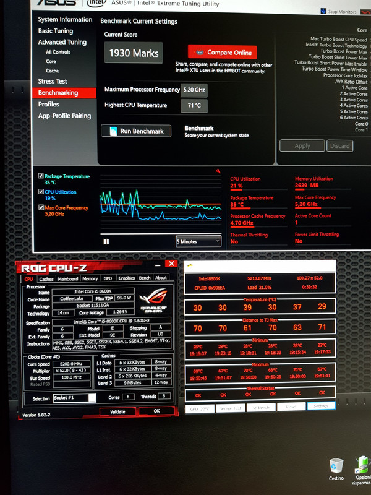Image resolution: width=371 pixels, height=495 pixels.
Task: Click the Core Voltage 1.264 V field
Action: (x=120, y=312)
